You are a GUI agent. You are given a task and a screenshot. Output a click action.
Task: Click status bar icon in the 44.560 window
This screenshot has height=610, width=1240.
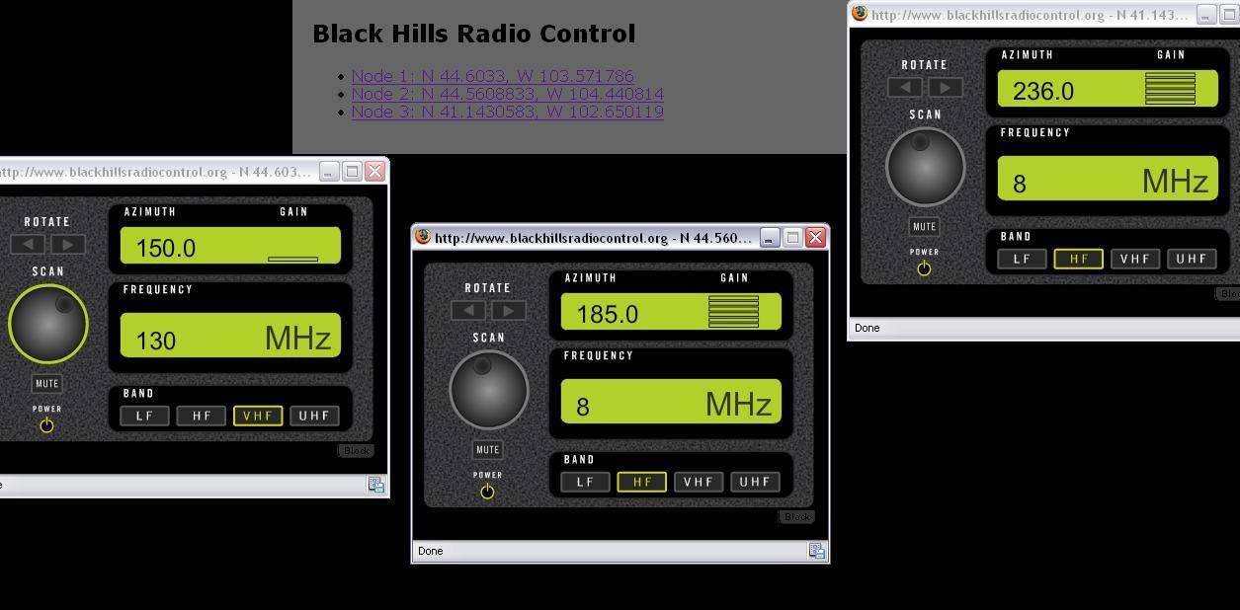(x=817, y=551)
